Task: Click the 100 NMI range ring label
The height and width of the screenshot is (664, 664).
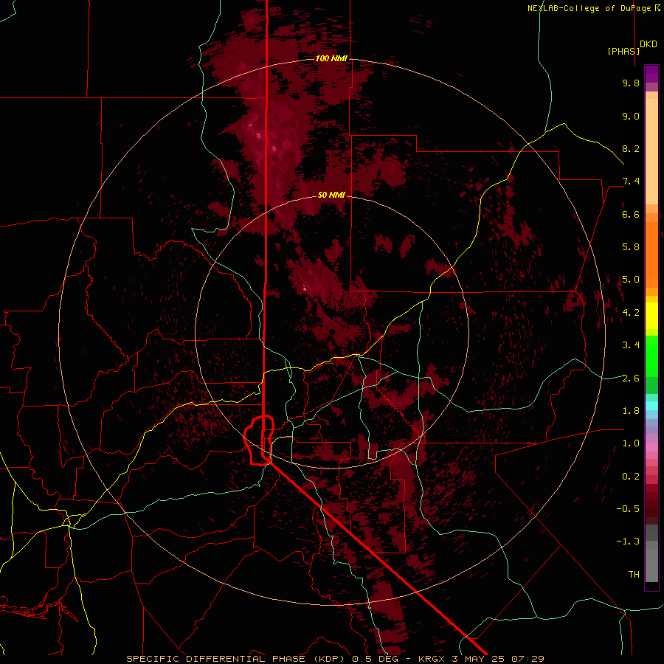Action: pyautogui.click(x=331, y=58)
